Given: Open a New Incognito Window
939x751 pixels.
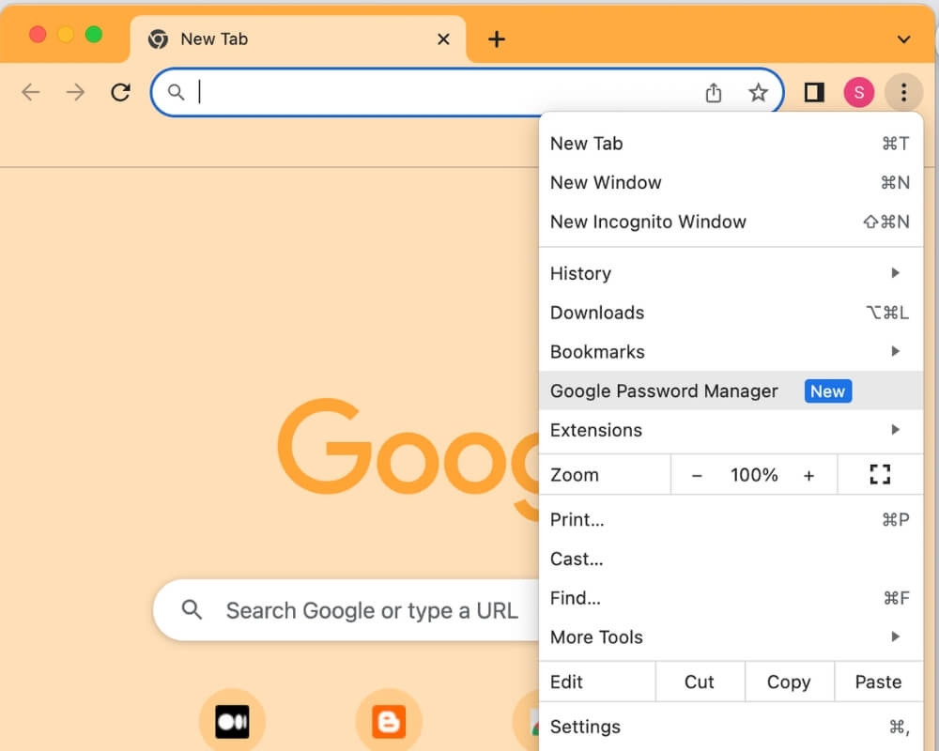Looking at the screenshot, I should pos(648,222).
